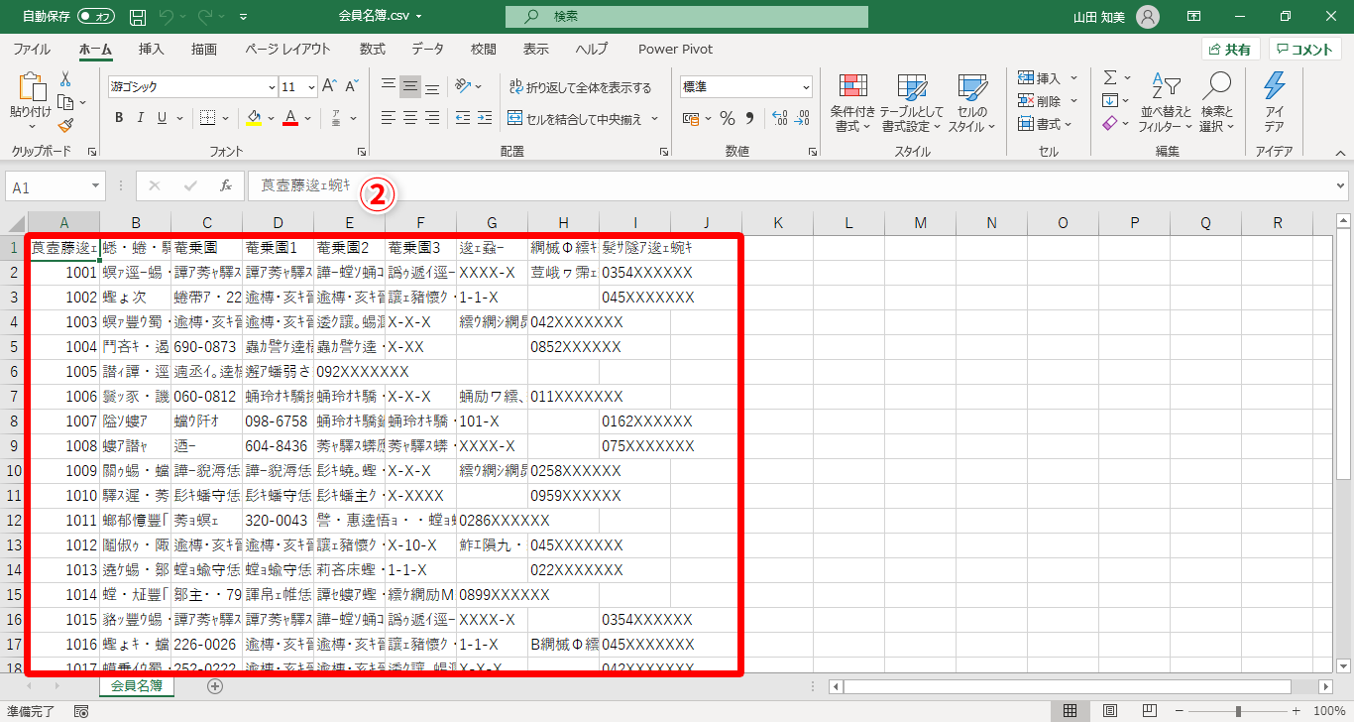1354x722 pixels.
Task: Click the 共有 share button
Action: coord(1230,50)
